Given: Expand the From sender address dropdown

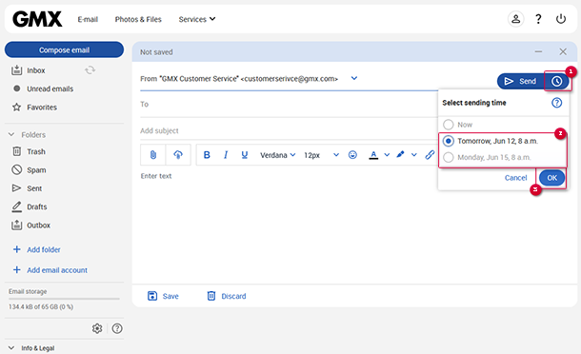Looking at the screenshot, I should pyautogui.click(x=354, y=78).
